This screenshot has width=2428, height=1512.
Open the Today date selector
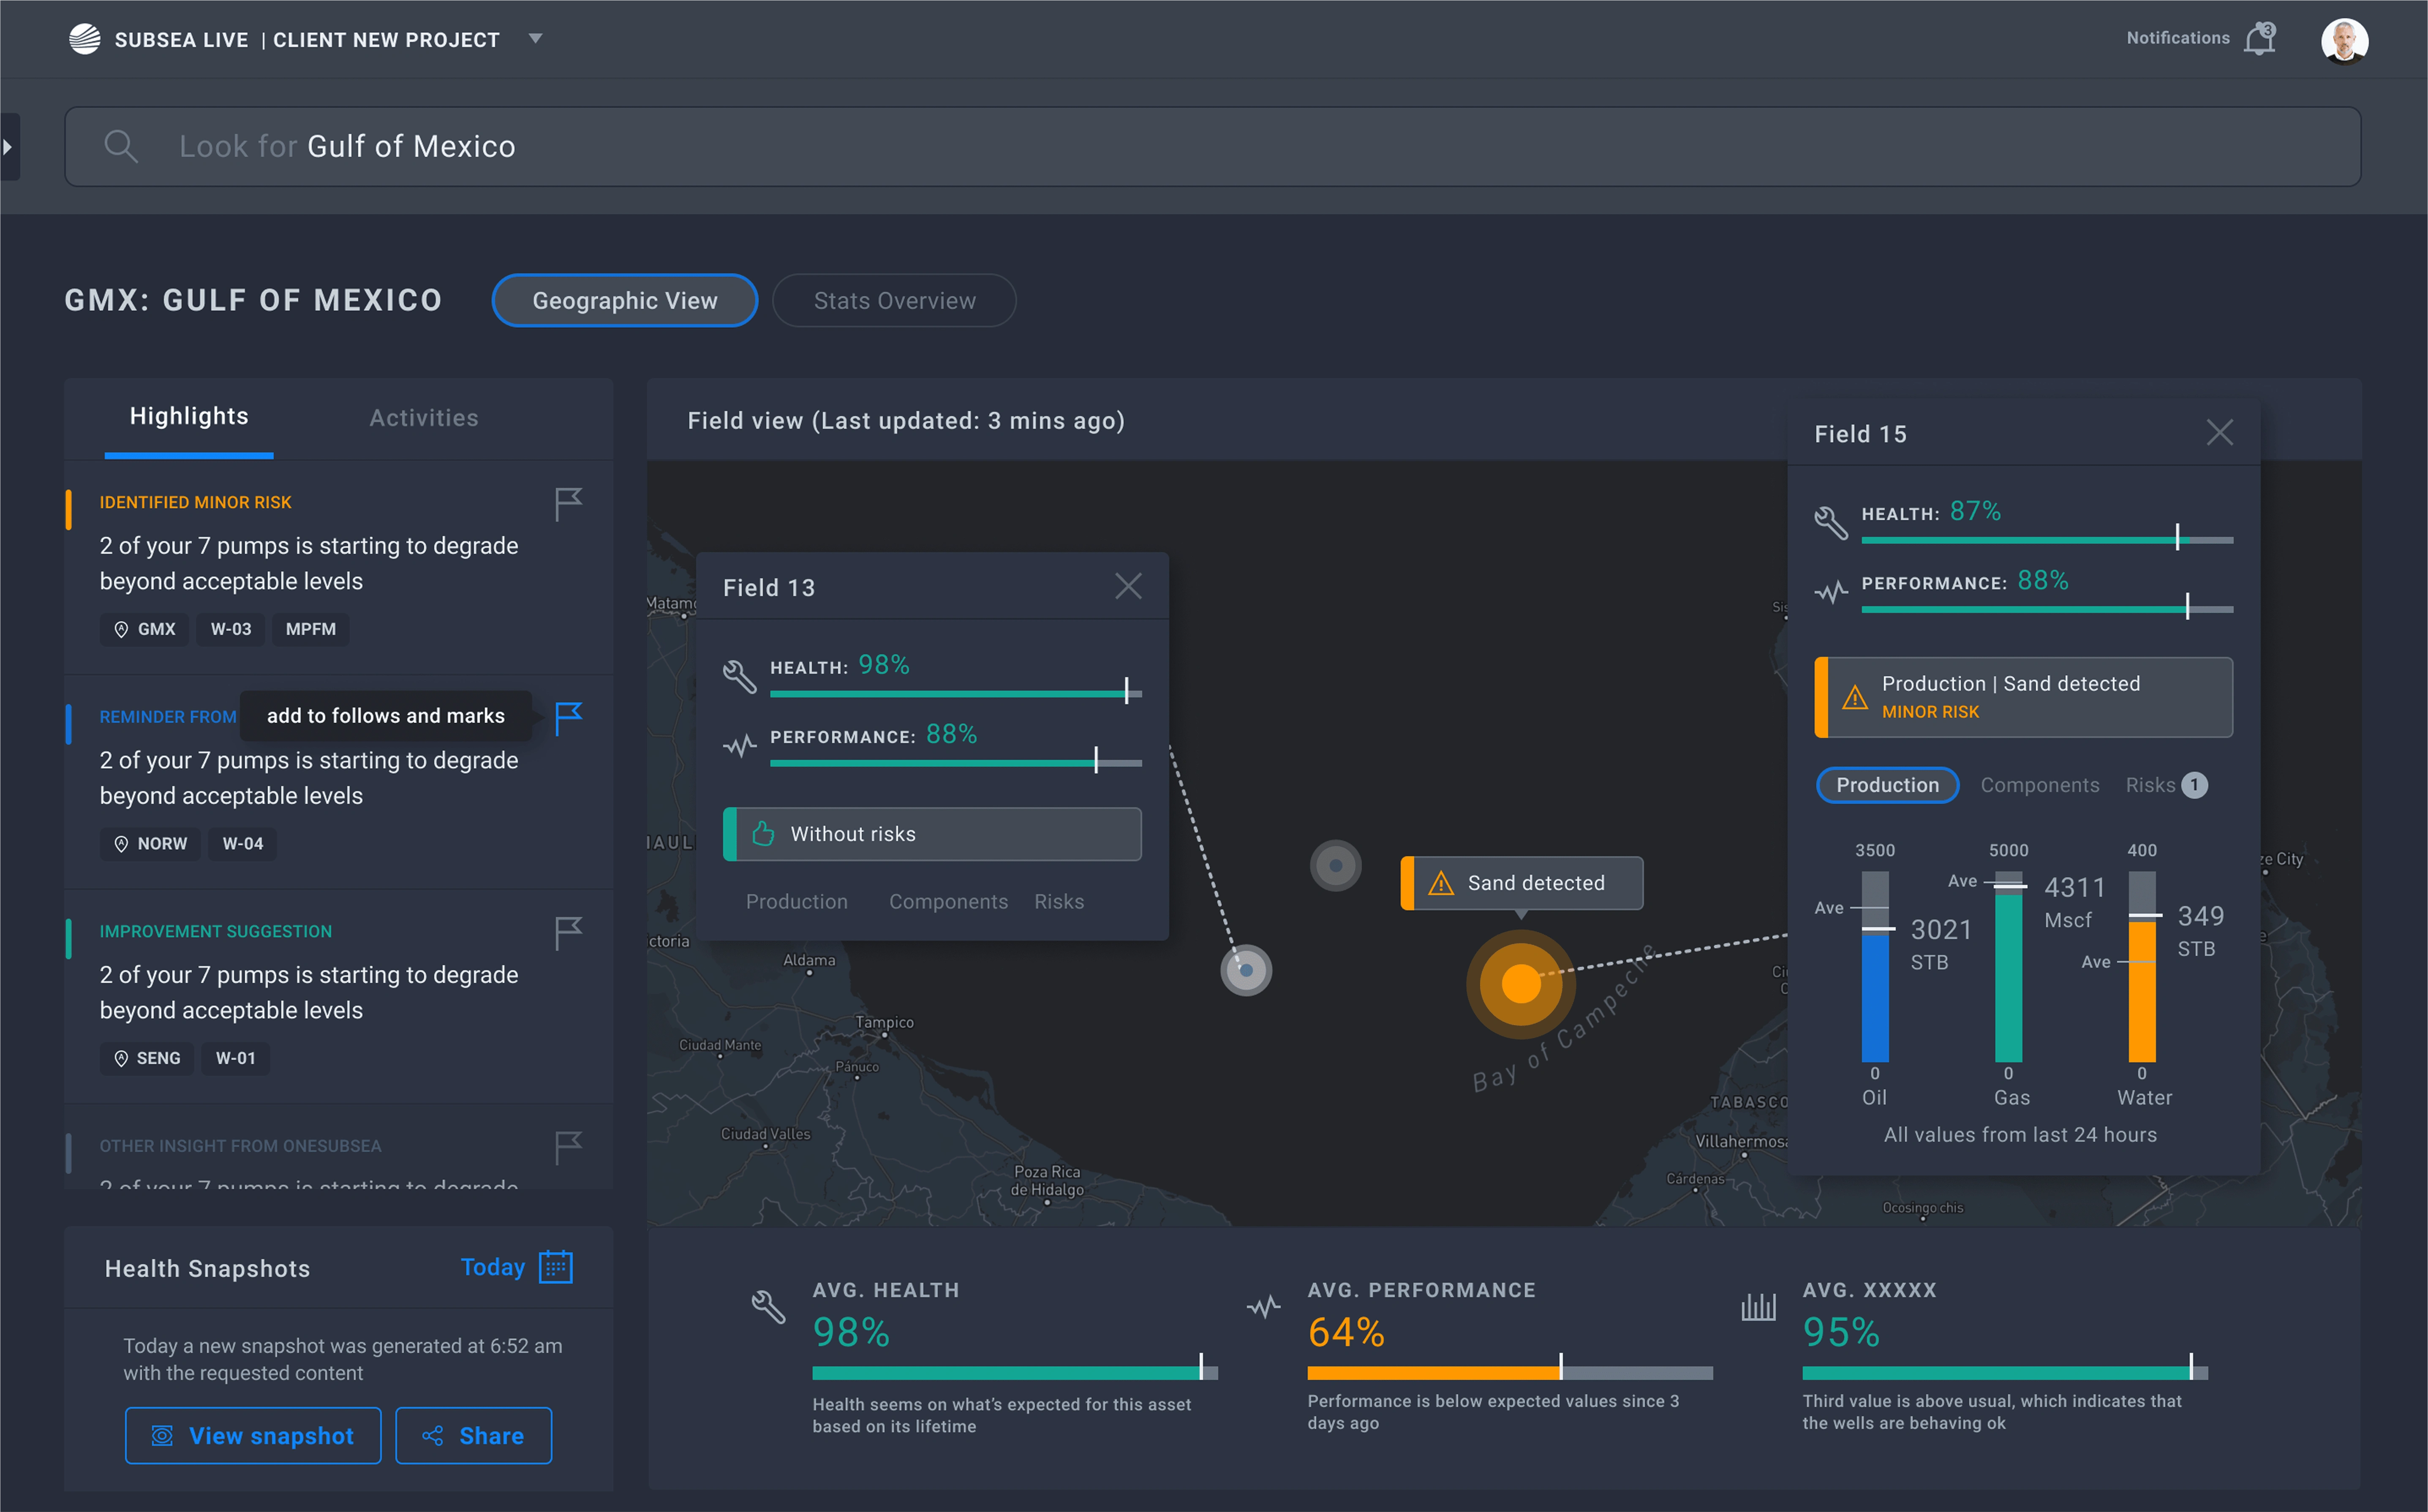[x=492, y=1267]
